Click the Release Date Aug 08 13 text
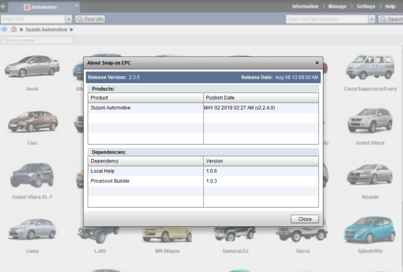Image resolution: width=403 pixels, height=272 pixels. [x=280, y=77]
